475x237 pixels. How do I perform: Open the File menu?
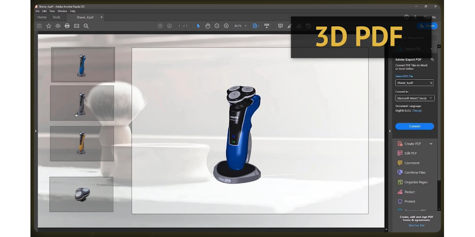click(38, 11)
